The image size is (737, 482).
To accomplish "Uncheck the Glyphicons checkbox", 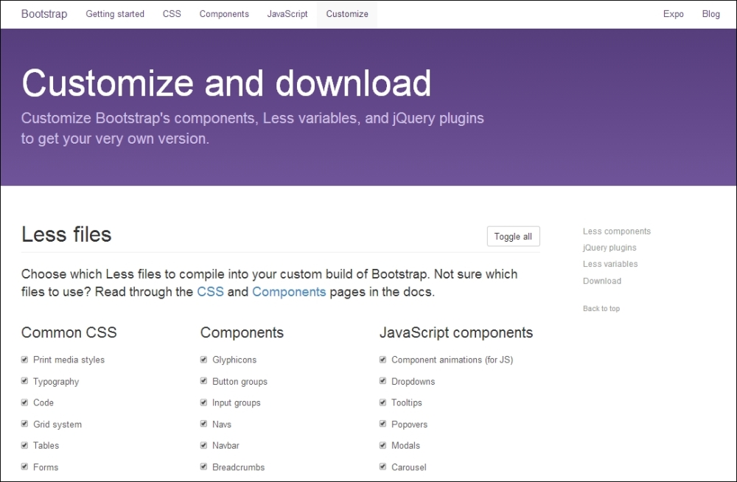I will [203, 359].
